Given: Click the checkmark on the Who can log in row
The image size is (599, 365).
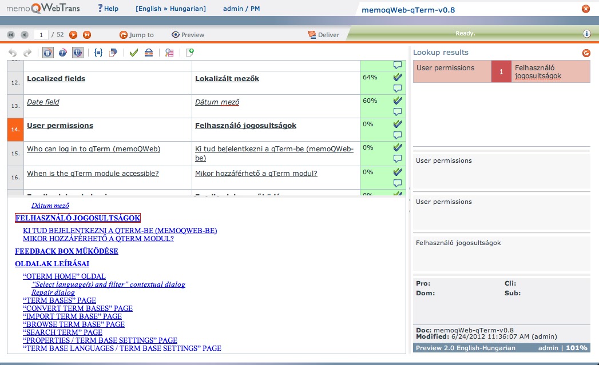Looking at the screenshot, I should tap(397, 147).
